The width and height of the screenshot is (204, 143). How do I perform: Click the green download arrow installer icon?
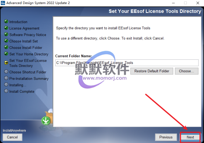tap(46, 121)
